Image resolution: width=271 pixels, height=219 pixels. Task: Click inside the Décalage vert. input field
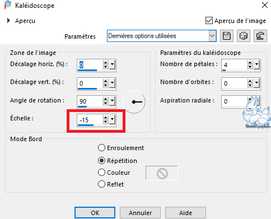pos(90,83)
